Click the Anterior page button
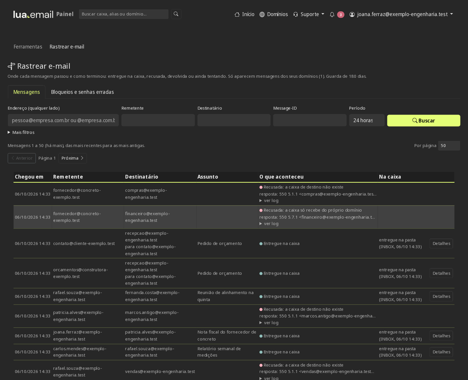Viewport: 468px width, 380px height. 22,158
